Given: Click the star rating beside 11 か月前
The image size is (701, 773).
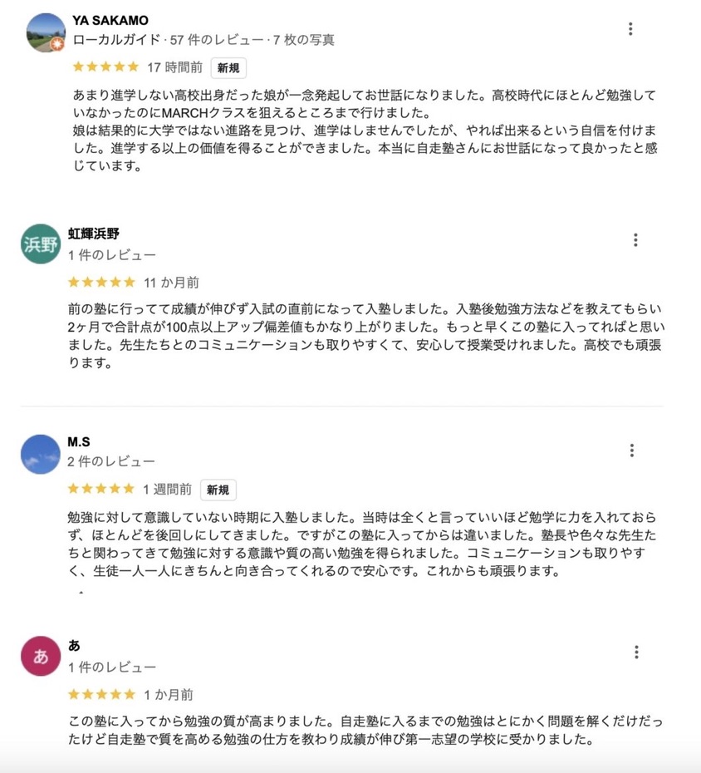Looking at the screenshot, I should (100, 283).
